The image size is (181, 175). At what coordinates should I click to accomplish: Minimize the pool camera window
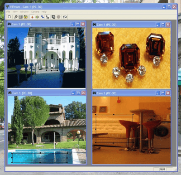[73, 93]
